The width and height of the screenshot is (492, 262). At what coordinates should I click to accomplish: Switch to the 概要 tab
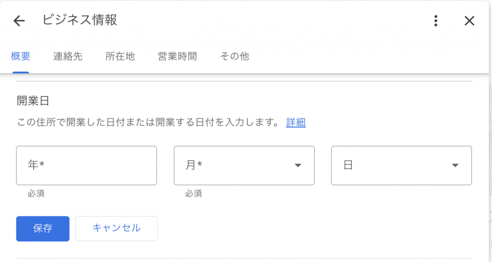click(21, 56)
